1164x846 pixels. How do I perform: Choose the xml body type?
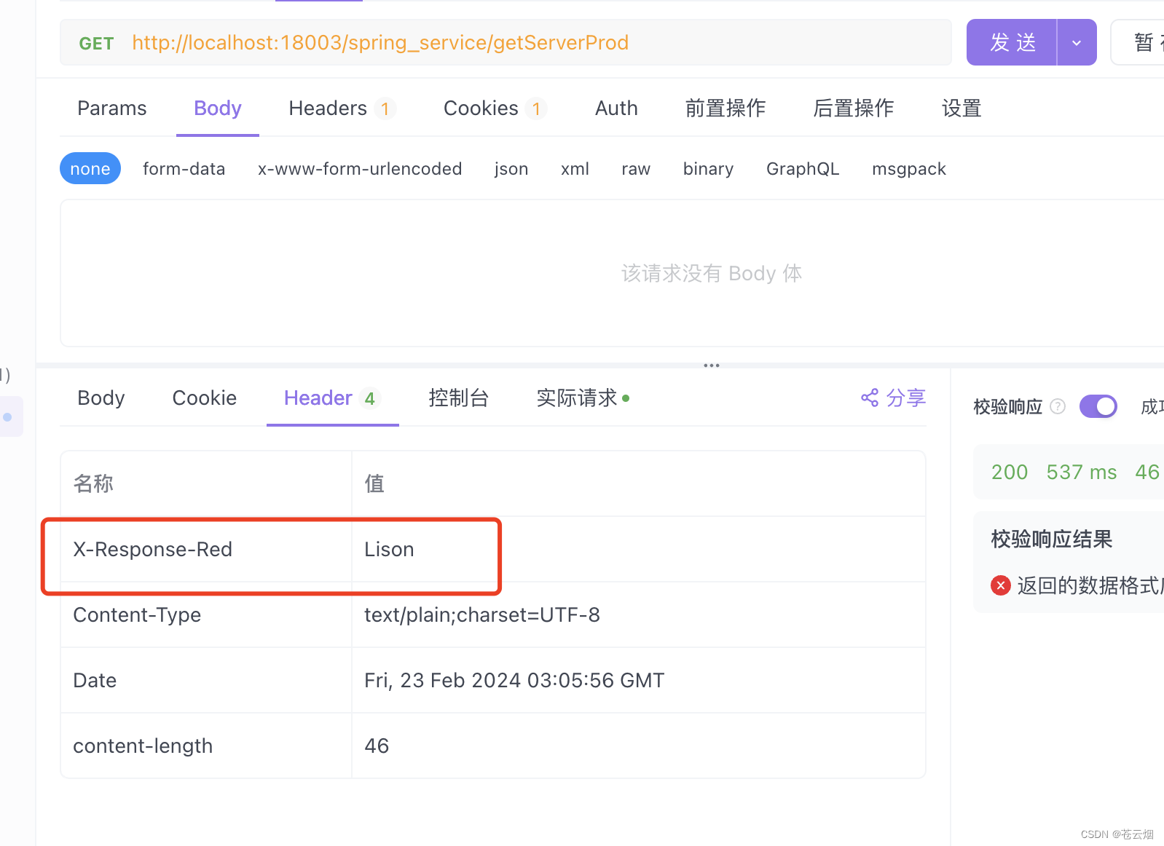(x=575, y=168)
